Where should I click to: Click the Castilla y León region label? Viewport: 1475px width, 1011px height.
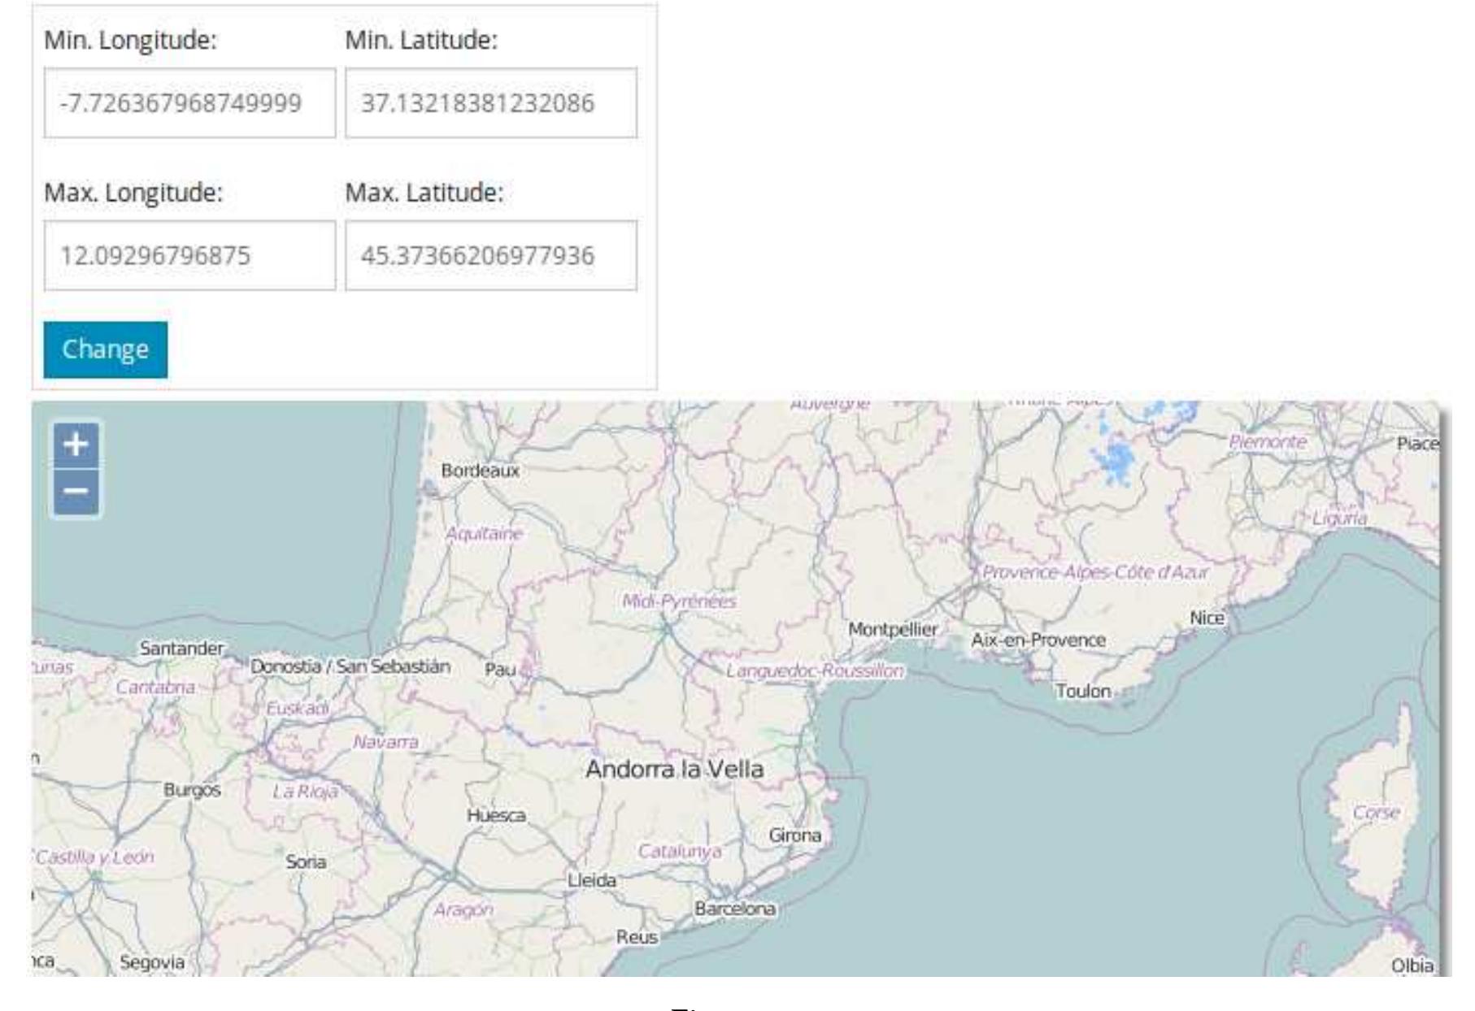click(x=95, y=857)
